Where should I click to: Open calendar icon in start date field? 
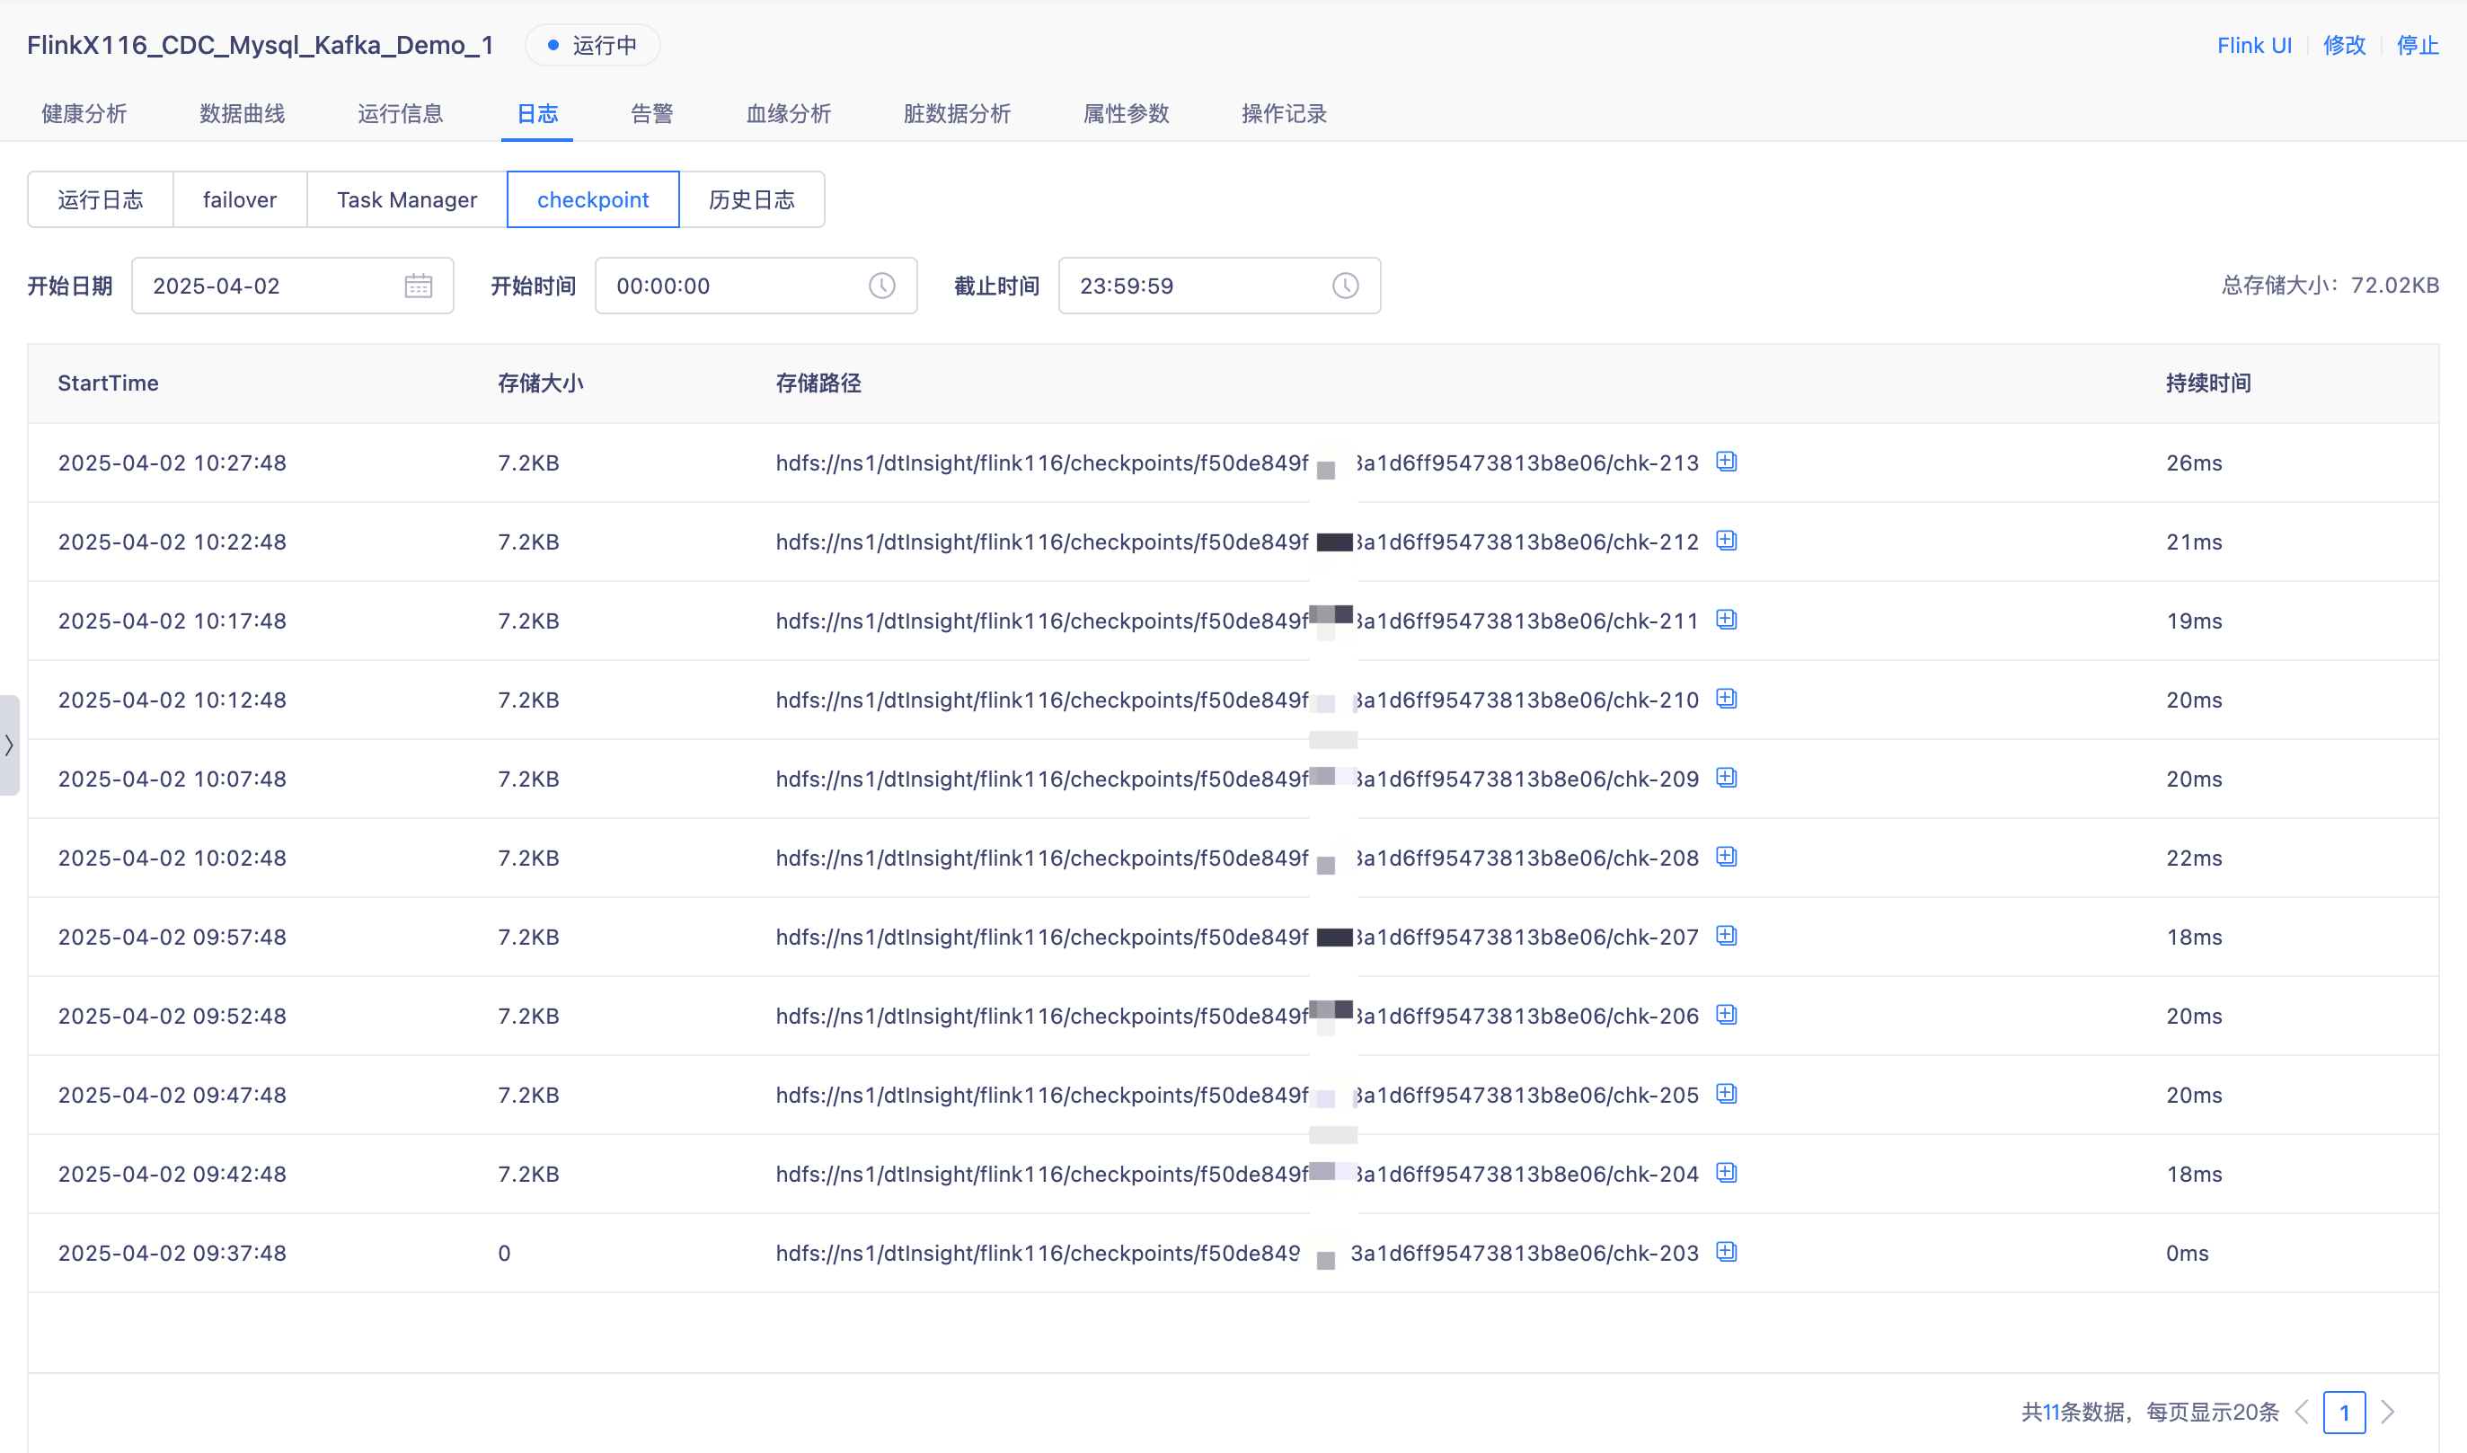418,286
